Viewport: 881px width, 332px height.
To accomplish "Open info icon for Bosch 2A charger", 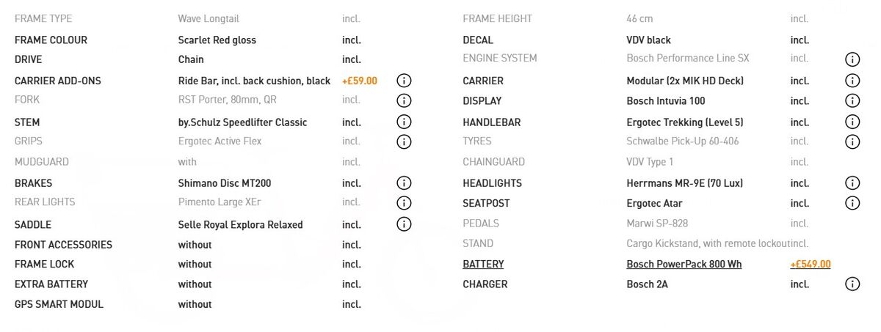I will coord(852,284).
